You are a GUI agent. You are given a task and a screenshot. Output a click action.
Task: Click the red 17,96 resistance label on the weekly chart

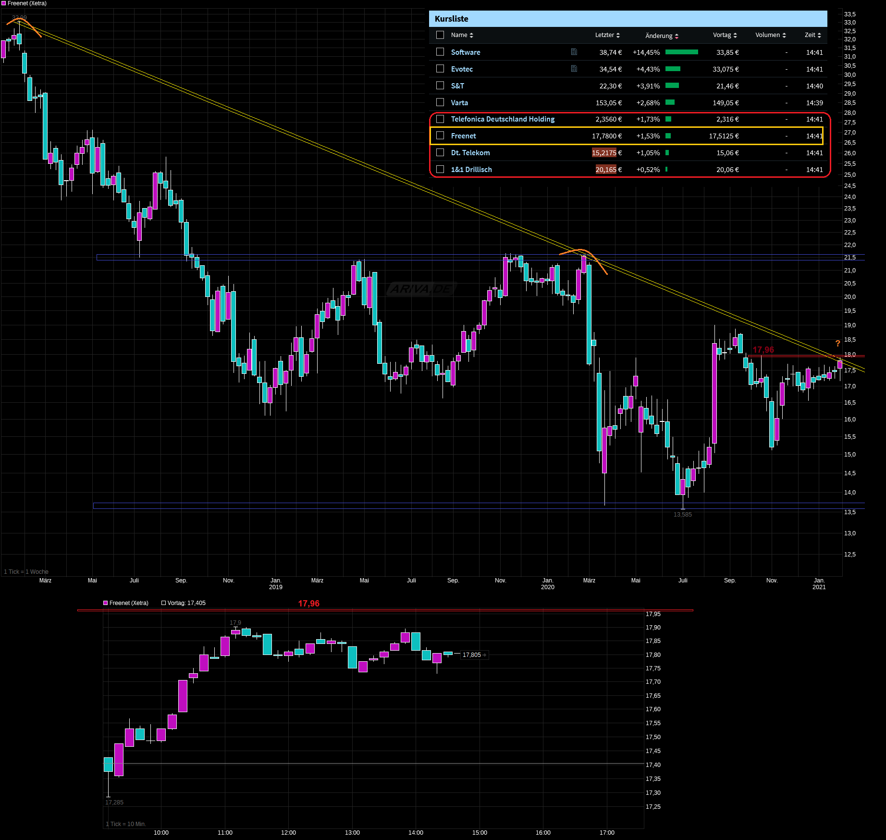click(763, 350)
